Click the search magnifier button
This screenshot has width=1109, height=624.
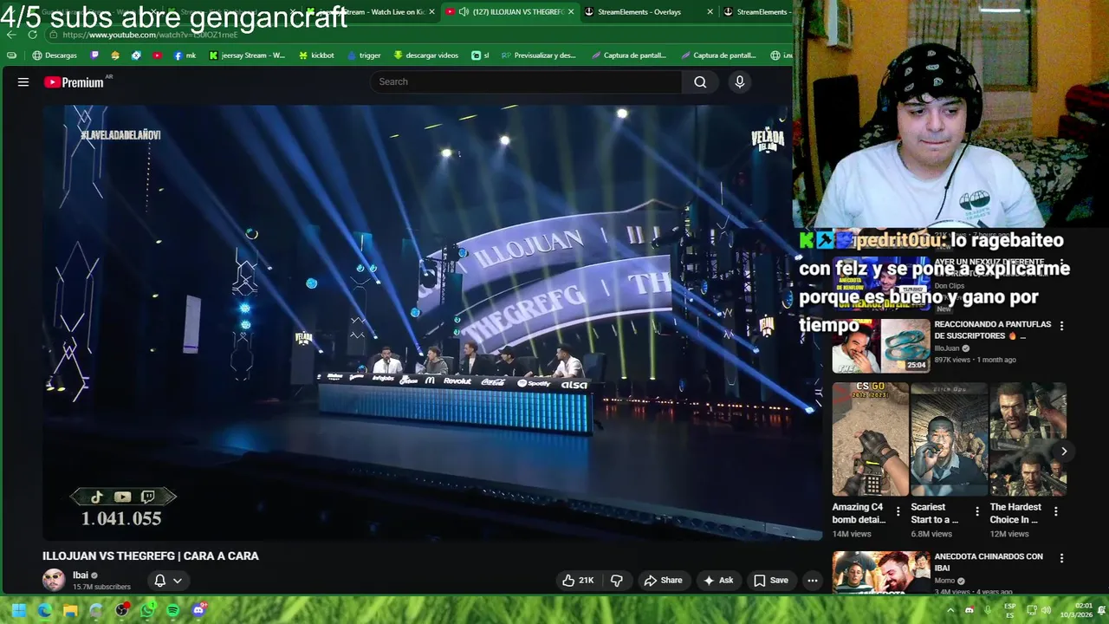[x=700, y=81]
